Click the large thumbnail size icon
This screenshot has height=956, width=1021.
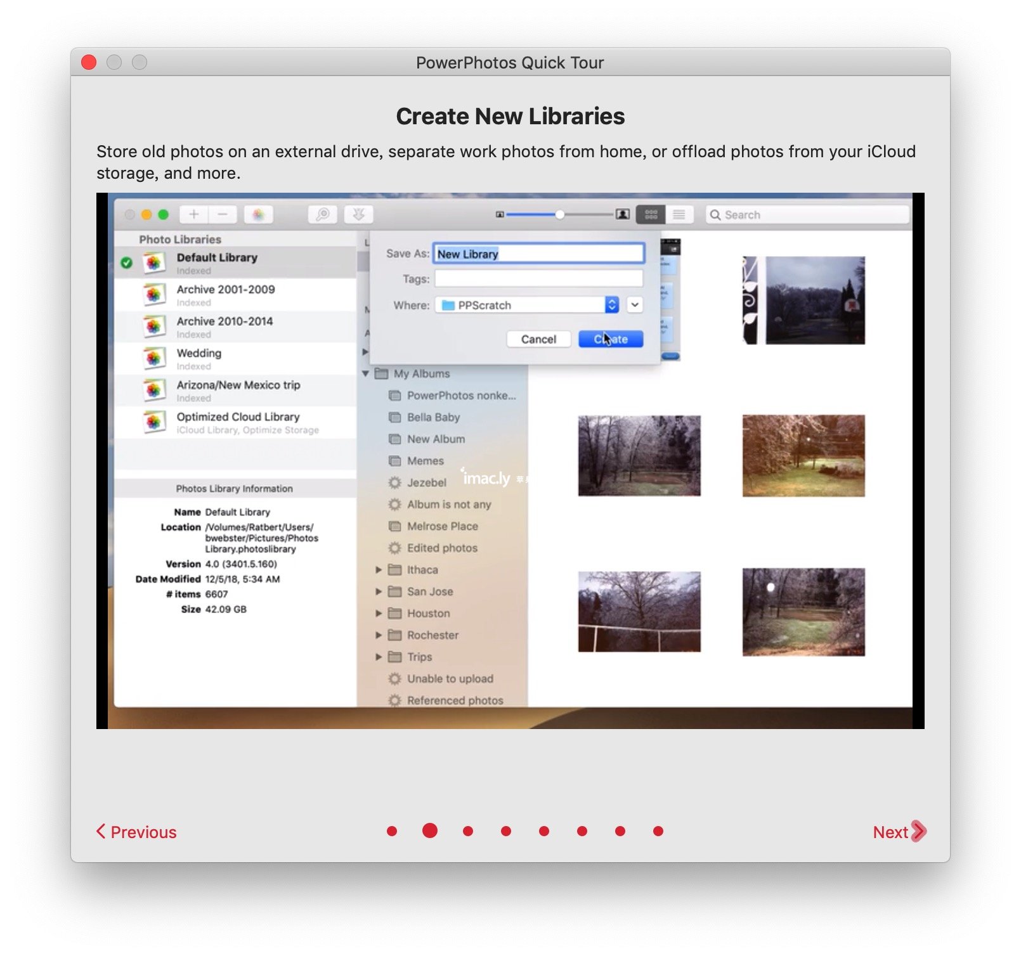point(623,214)
